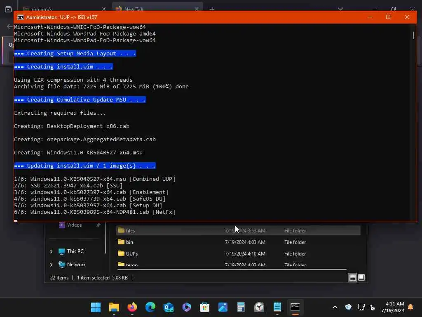Click the cmd window title bar icon
This screenshot has width=422, height=317.
[21, 17]
